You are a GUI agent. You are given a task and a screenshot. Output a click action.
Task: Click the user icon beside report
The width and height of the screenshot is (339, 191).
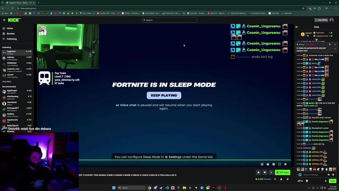(288, 179)
